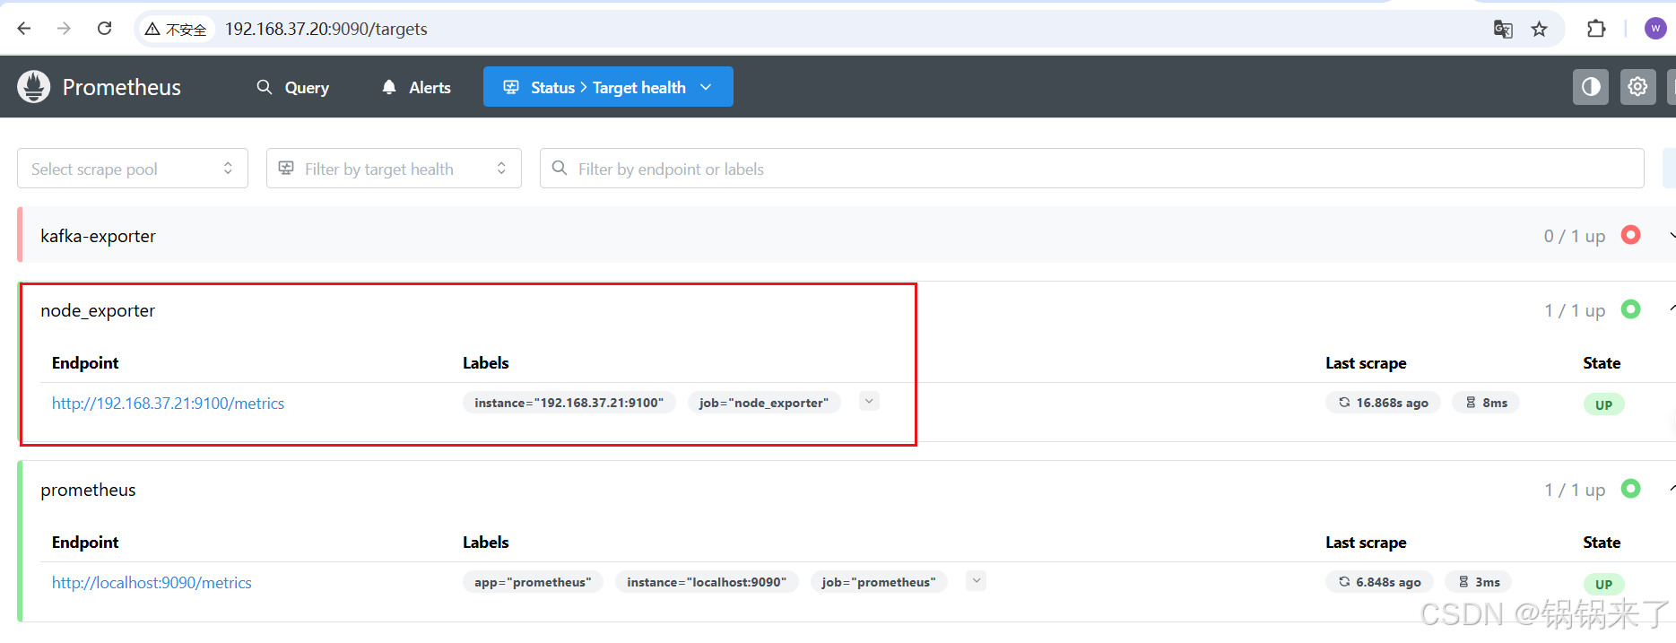Click the job="node_exporter" label
This screenshot has height=643, width=1676.
click(x=764, y=403)
